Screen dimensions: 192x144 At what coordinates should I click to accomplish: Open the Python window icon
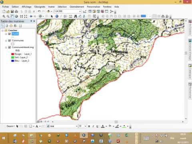coord(106,12)
